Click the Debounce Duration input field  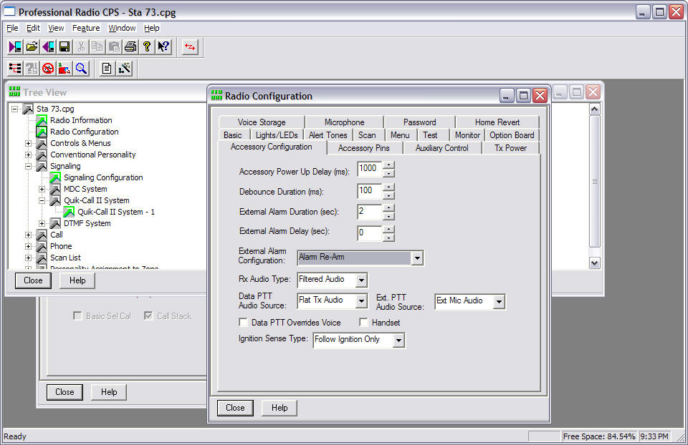coord(369,191)
